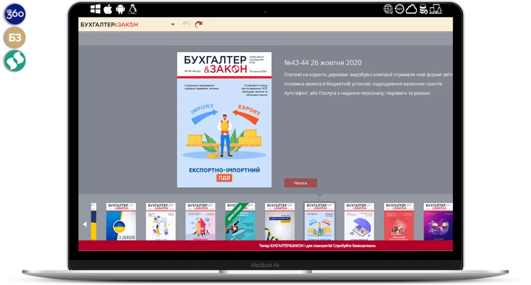Click article line Платежі на користь держави
The width and height of the screenshot is (531, 285).
click(x=368, y=74)
